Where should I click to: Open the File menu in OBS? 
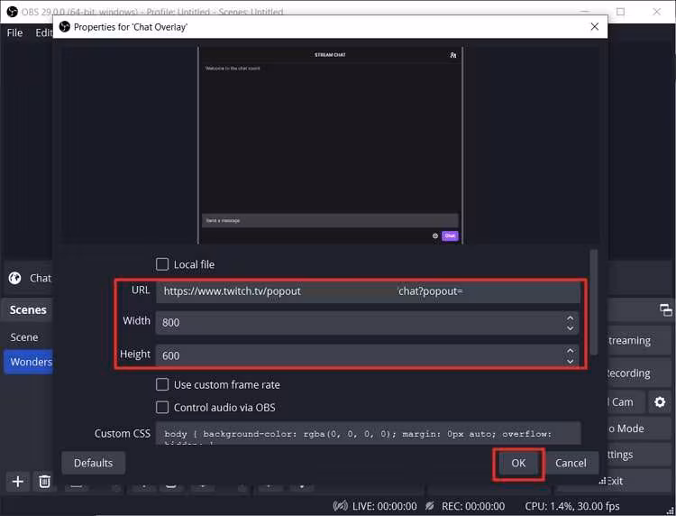pos(14,32)
